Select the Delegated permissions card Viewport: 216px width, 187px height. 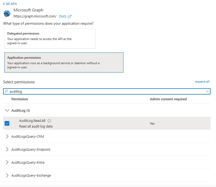click(x=50, y=38)
